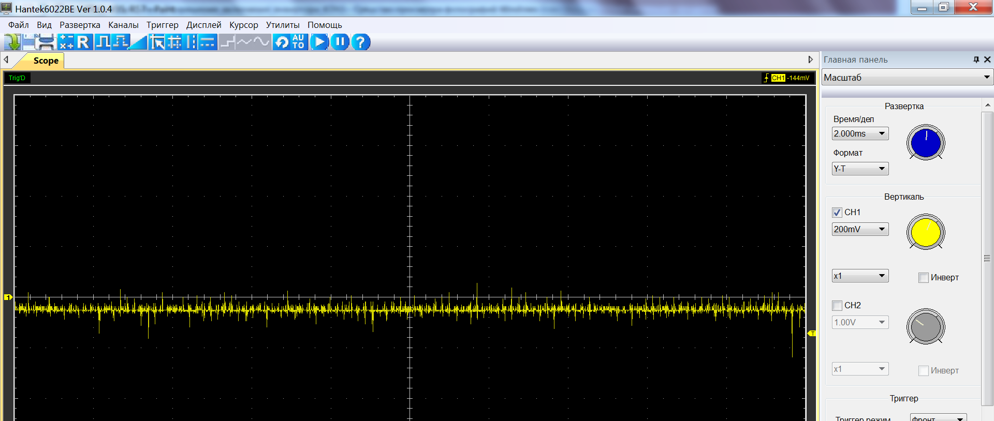Open the Дисплей menu
Screen dimensions: 994x421
click(203, 25)
